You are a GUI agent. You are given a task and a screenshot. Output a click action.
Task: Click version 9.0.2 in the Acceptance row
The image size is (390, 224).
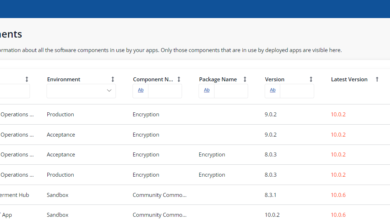pos(270,135)
